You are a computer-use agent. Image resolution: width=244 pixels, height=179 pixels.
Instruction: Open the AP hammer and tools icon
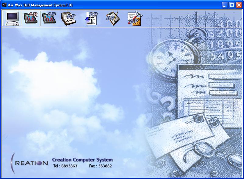pyautogui.click(x=135, y=18)
